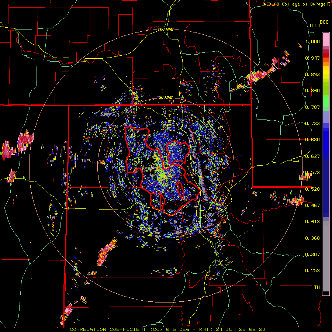This screenshot has width=332, height=332.
Task: Click the 100 NMI range ring label
Action: (x=166, y=29)
